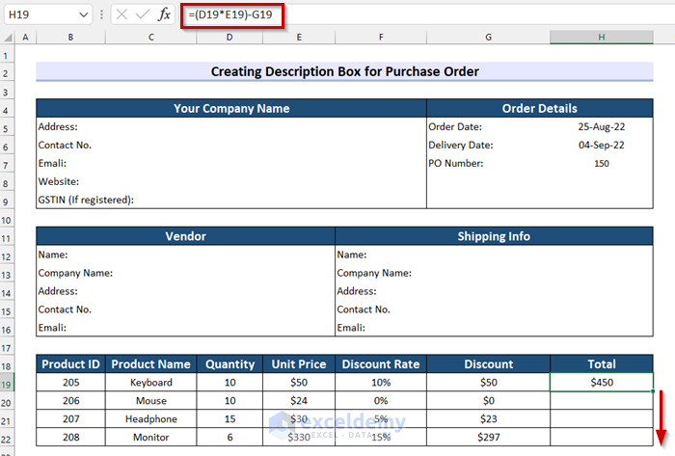Click the Total cell showing $450
The image size is (675, 456).
(x=602, y=383)
